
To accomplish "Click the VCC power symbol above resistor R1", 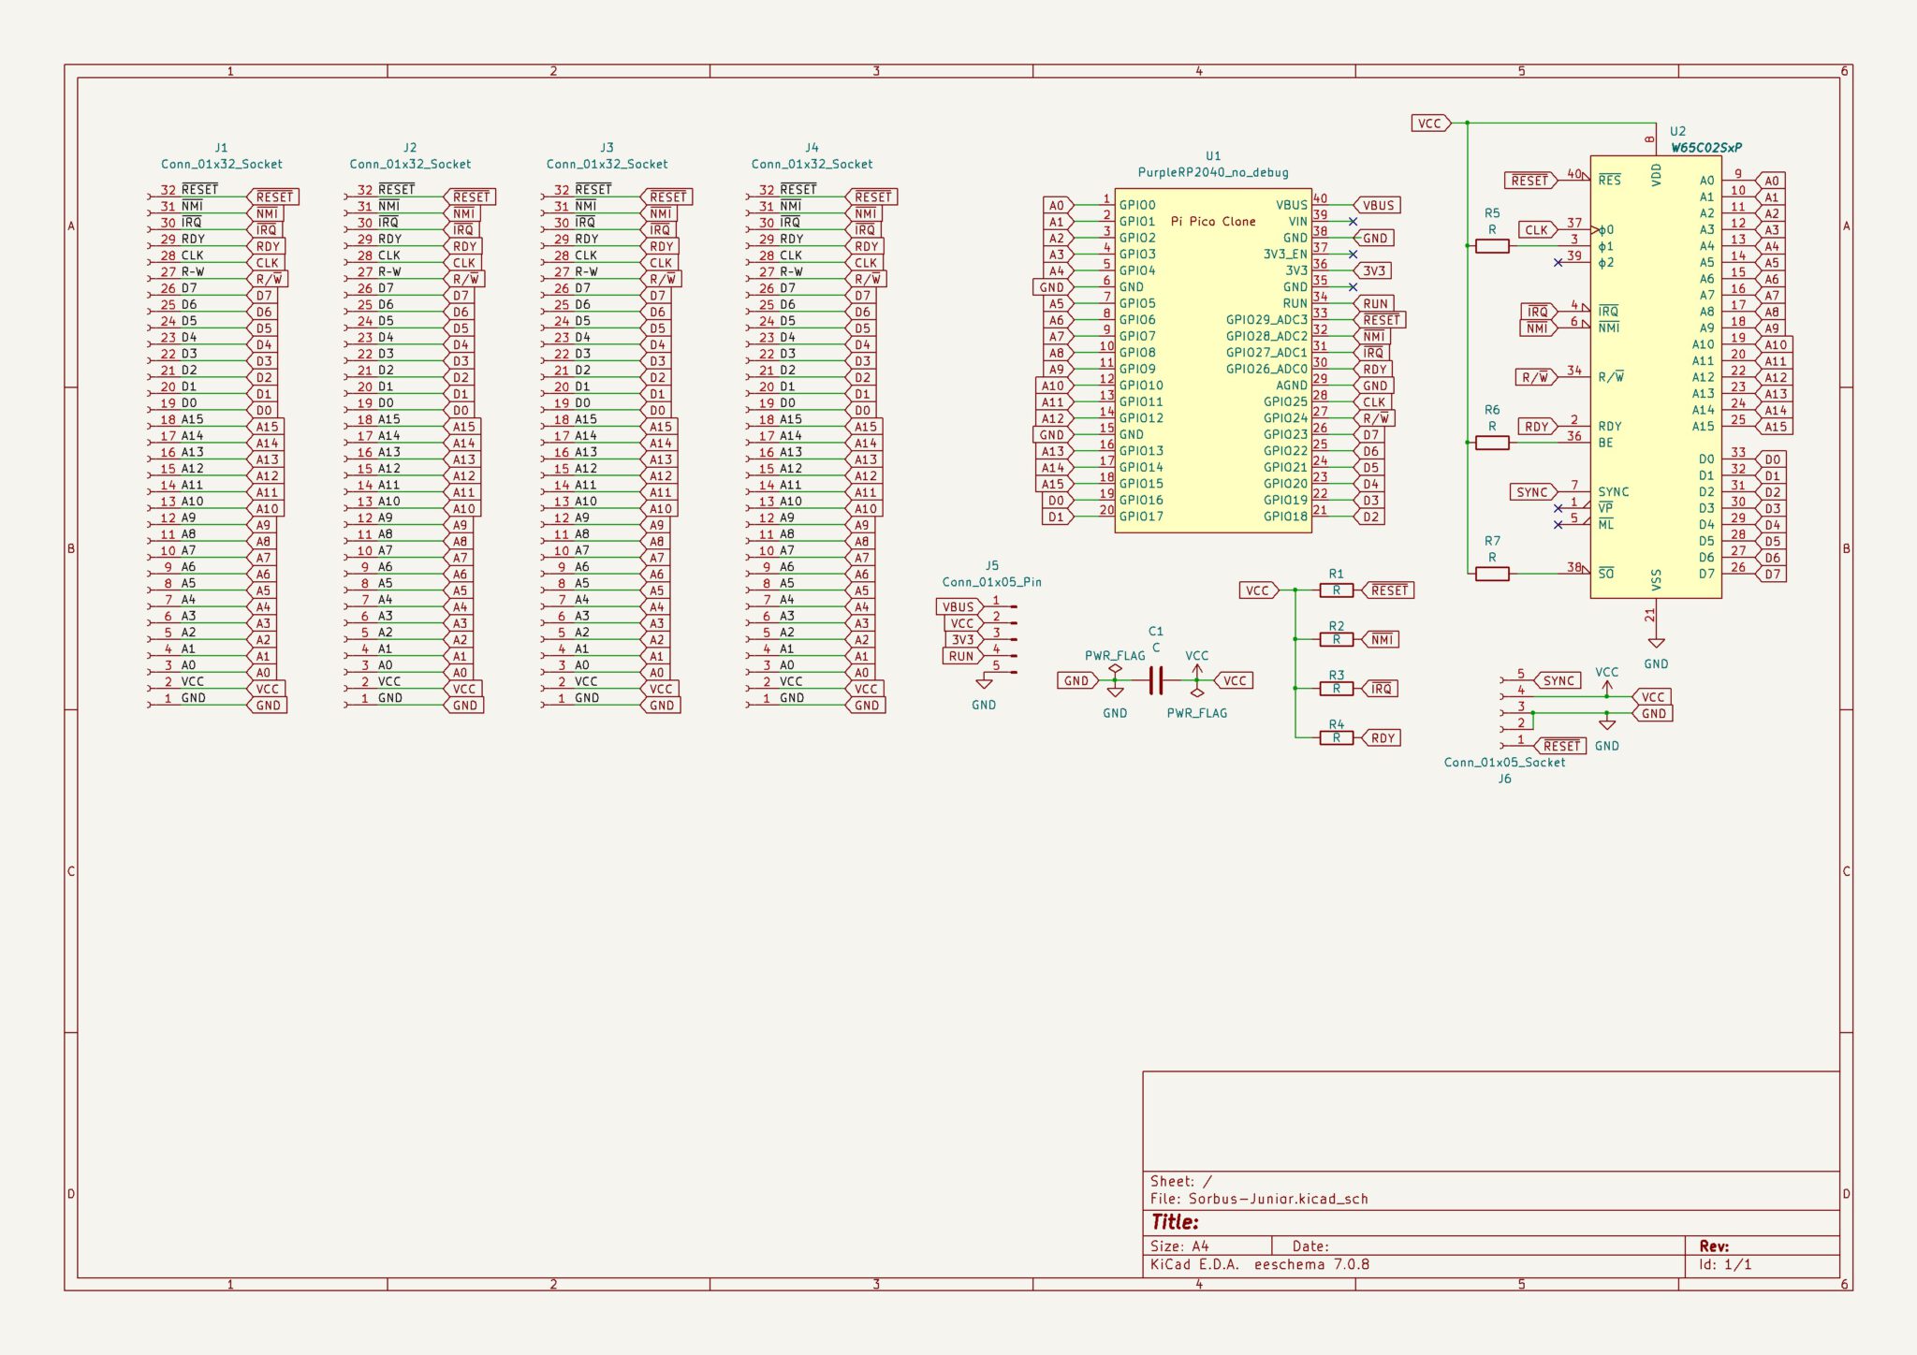I will click(x=1258, y=590).
